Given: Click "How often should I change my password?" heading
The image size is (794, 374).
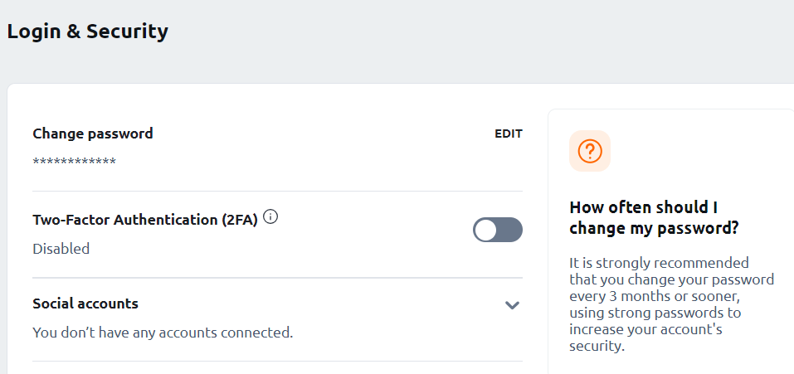Looking at the screenshot, I should [x=655, y=217].
